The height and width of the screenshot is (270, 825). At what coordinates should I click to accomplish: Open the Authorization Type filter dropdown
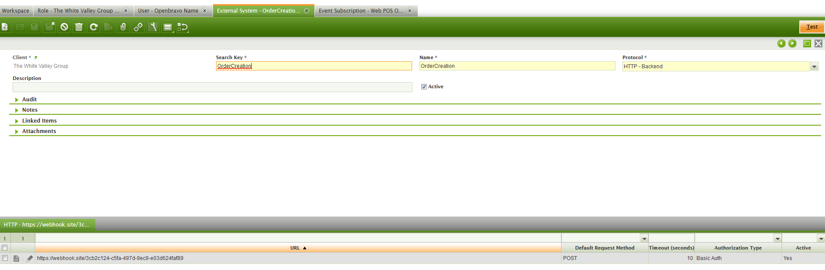[x=778, y=239]
